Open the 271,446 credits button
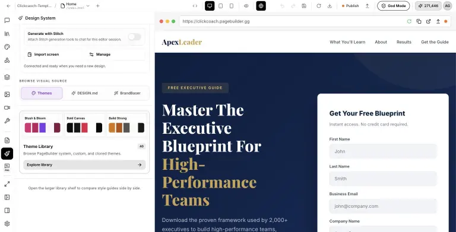456x232 pixels. pyautogui.click(x=428, y=6)
